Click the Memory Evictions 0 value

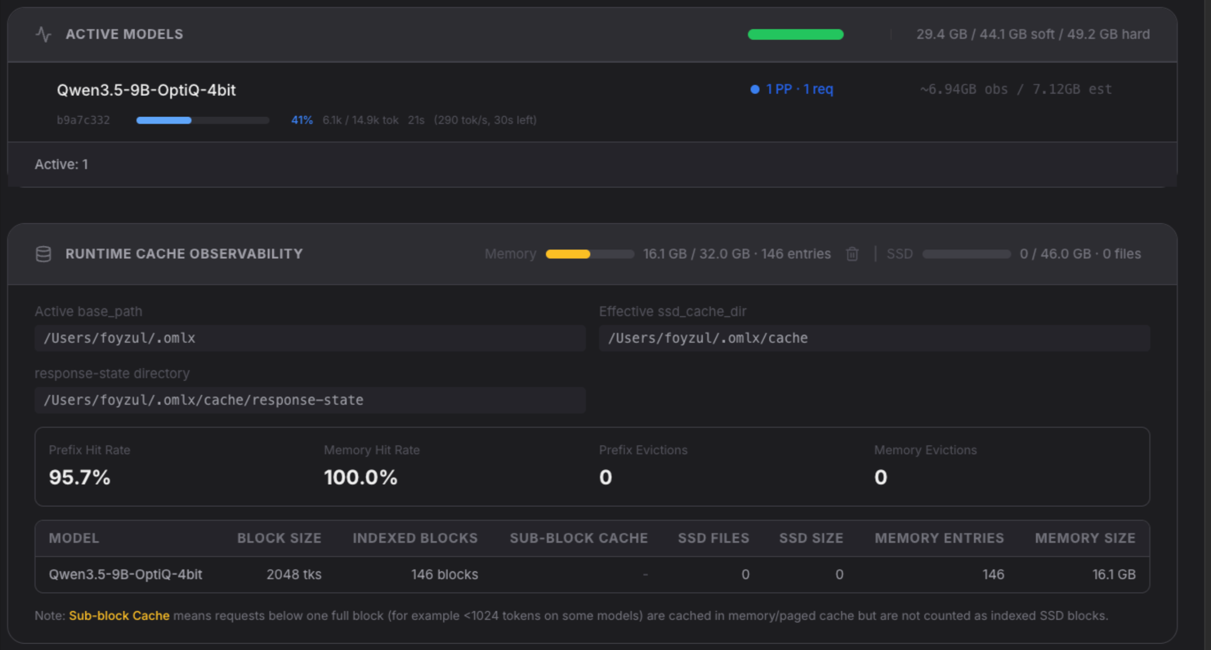pos(880,477)
